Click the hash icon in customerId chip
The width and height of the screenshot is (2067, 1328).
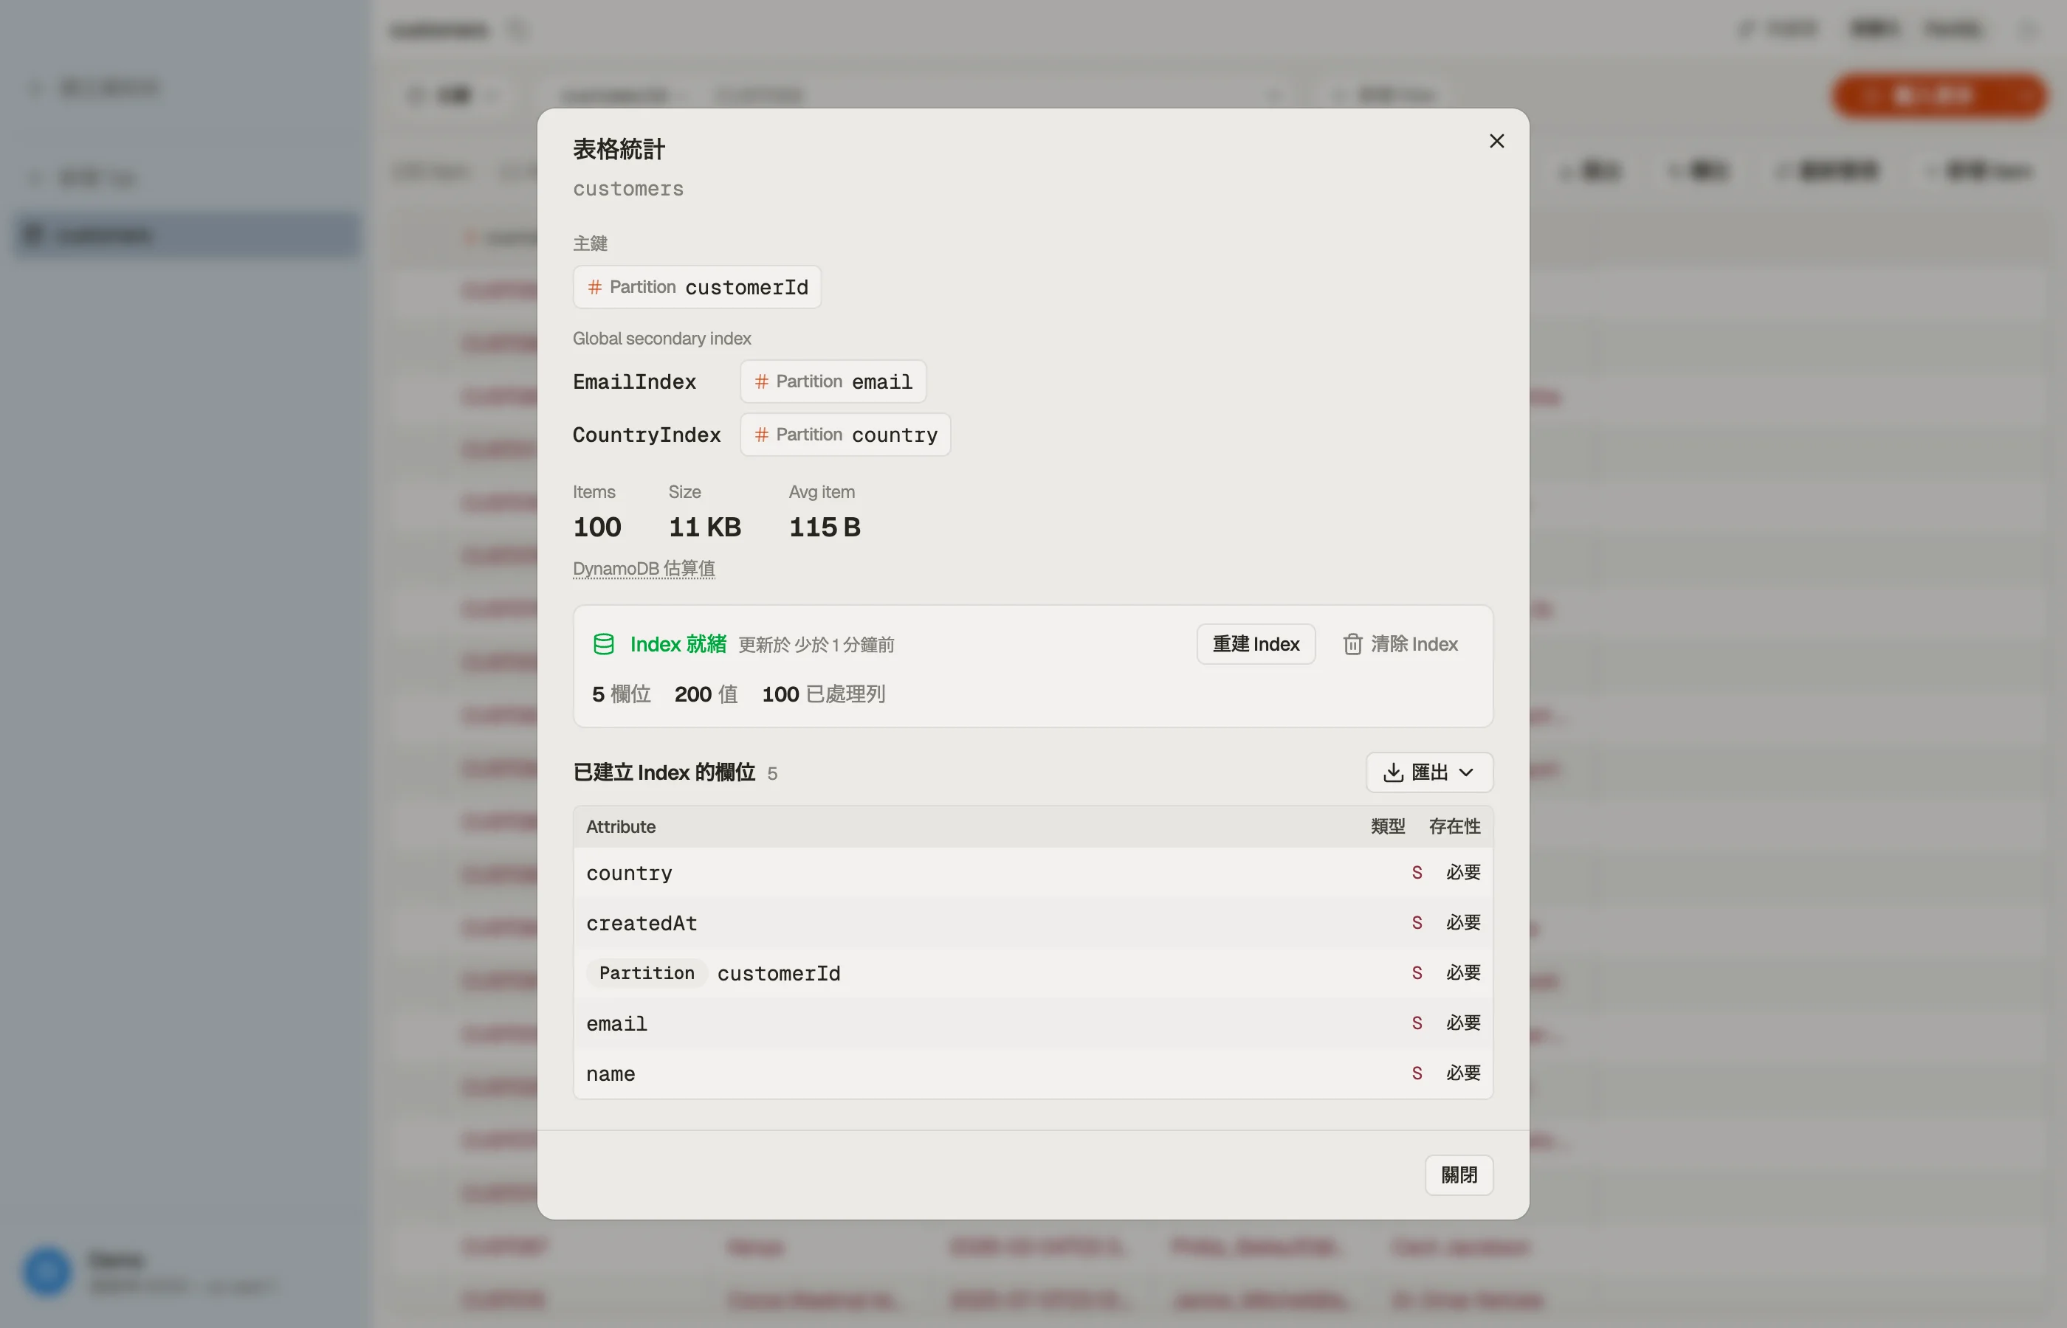tap(594, 287)
